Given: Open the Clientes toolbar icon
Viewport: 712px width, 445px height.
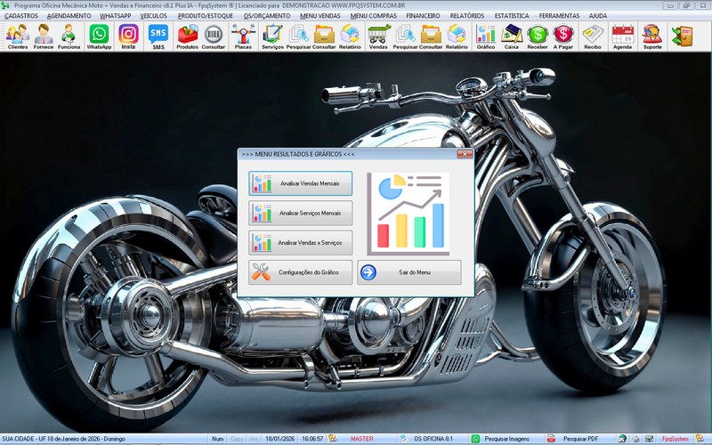Looking at the screenshot, I should tap(17, 36).
